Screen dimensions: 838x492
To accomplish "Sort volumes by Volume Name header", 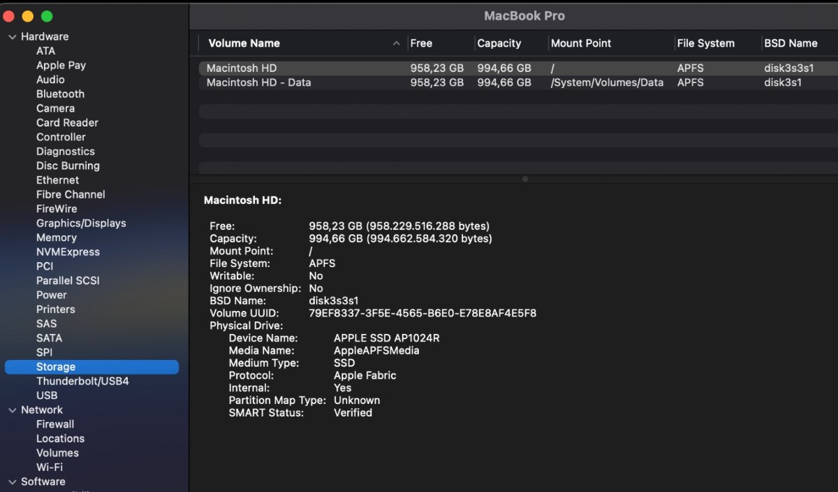I will (x=244, y=43).
